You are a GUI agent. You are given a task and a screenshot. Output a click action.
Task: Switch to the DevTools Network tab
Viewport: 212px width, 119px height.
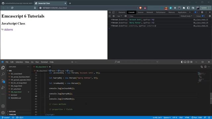pos(150,12)
